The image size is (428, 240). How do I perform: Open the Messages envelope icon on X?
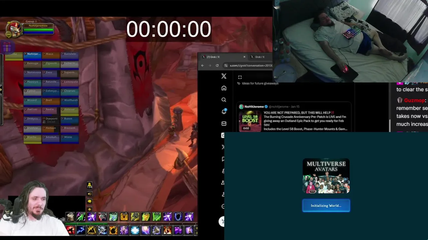click(224, 123)
